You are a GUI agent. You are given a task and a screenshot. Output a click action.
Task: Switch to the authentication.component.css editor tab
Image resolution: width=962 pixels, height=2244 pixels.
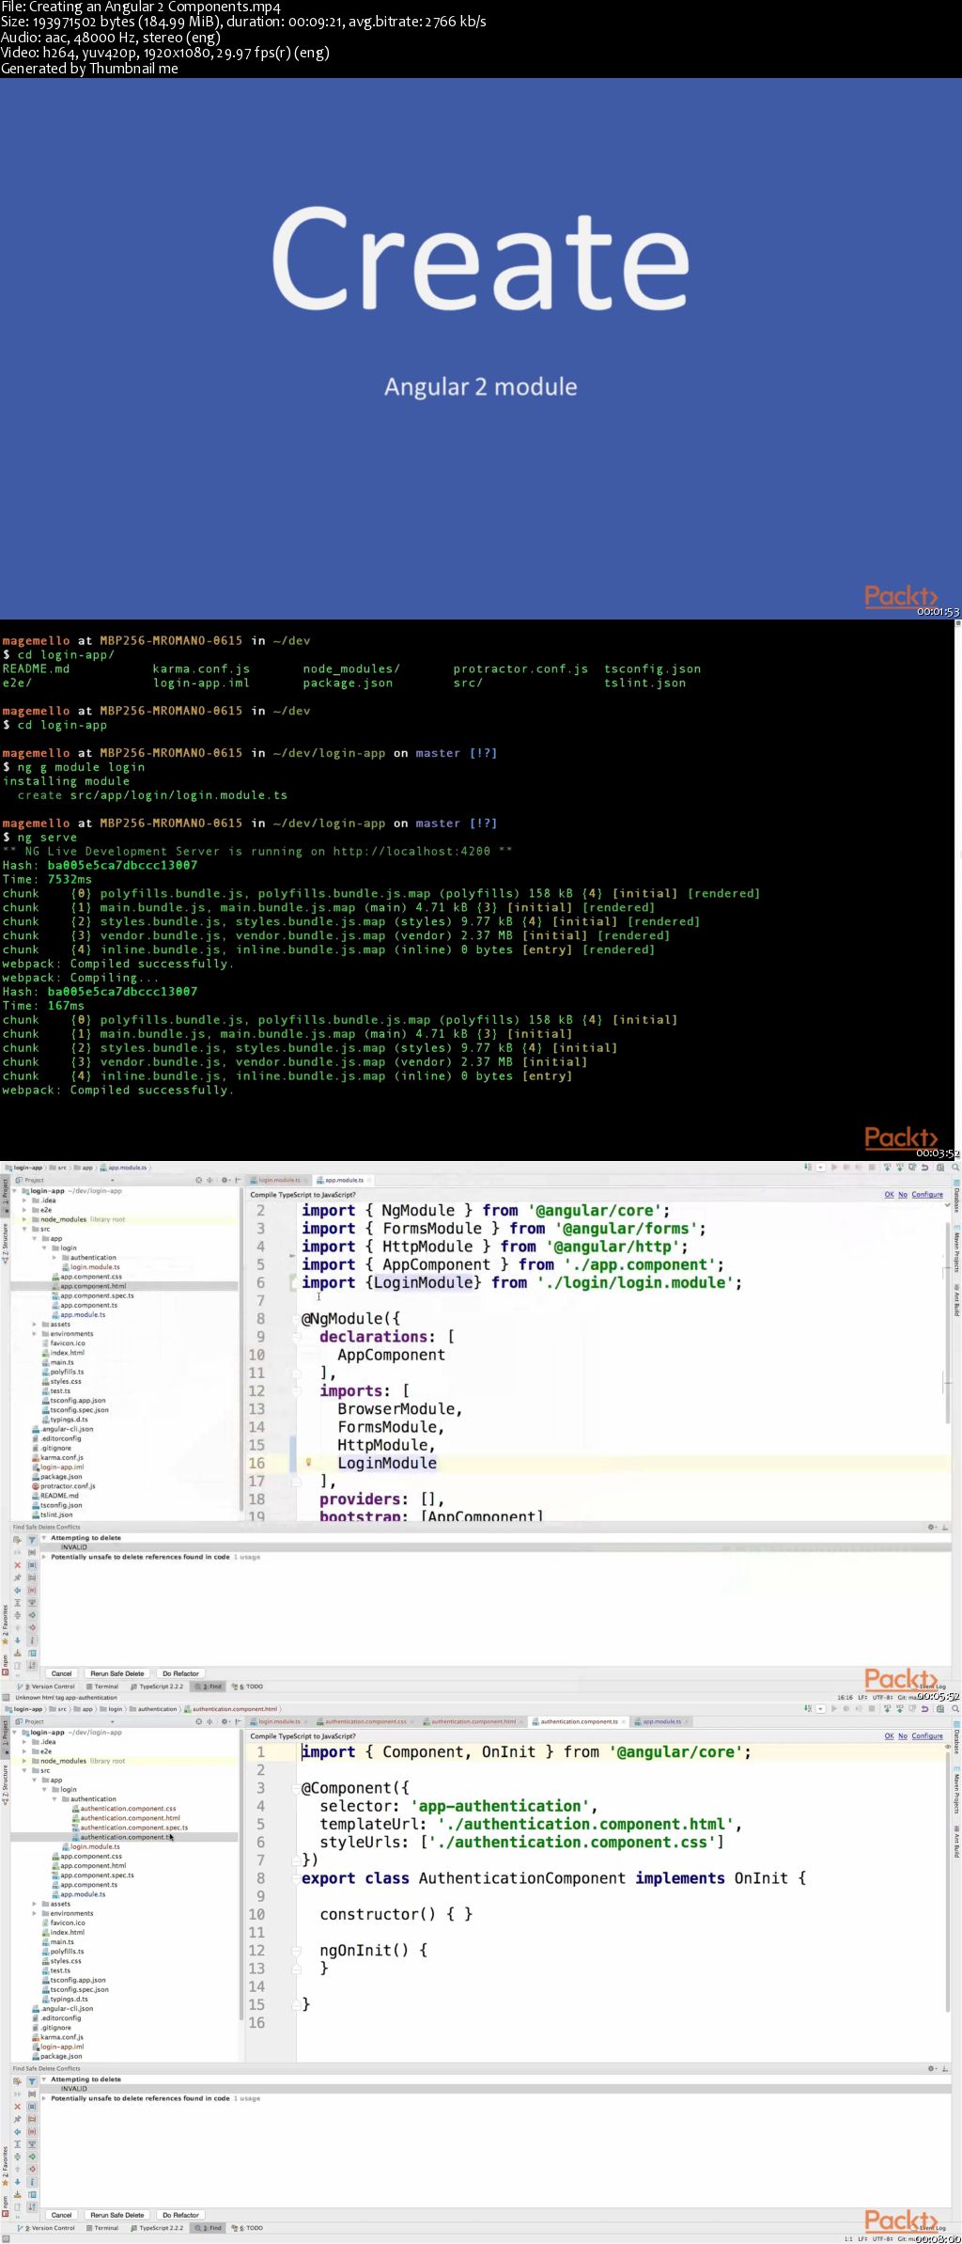(x=365, y=1721)
